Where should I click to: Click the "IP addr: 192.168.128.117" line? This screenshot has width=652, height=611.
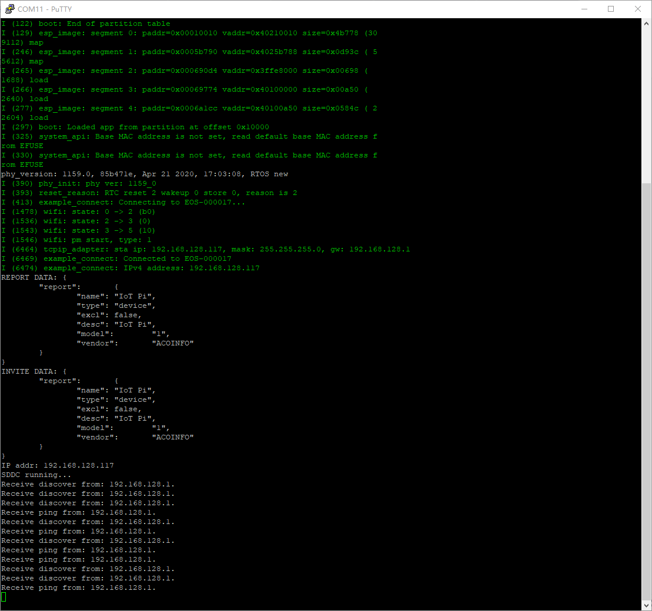coord(58,465)
